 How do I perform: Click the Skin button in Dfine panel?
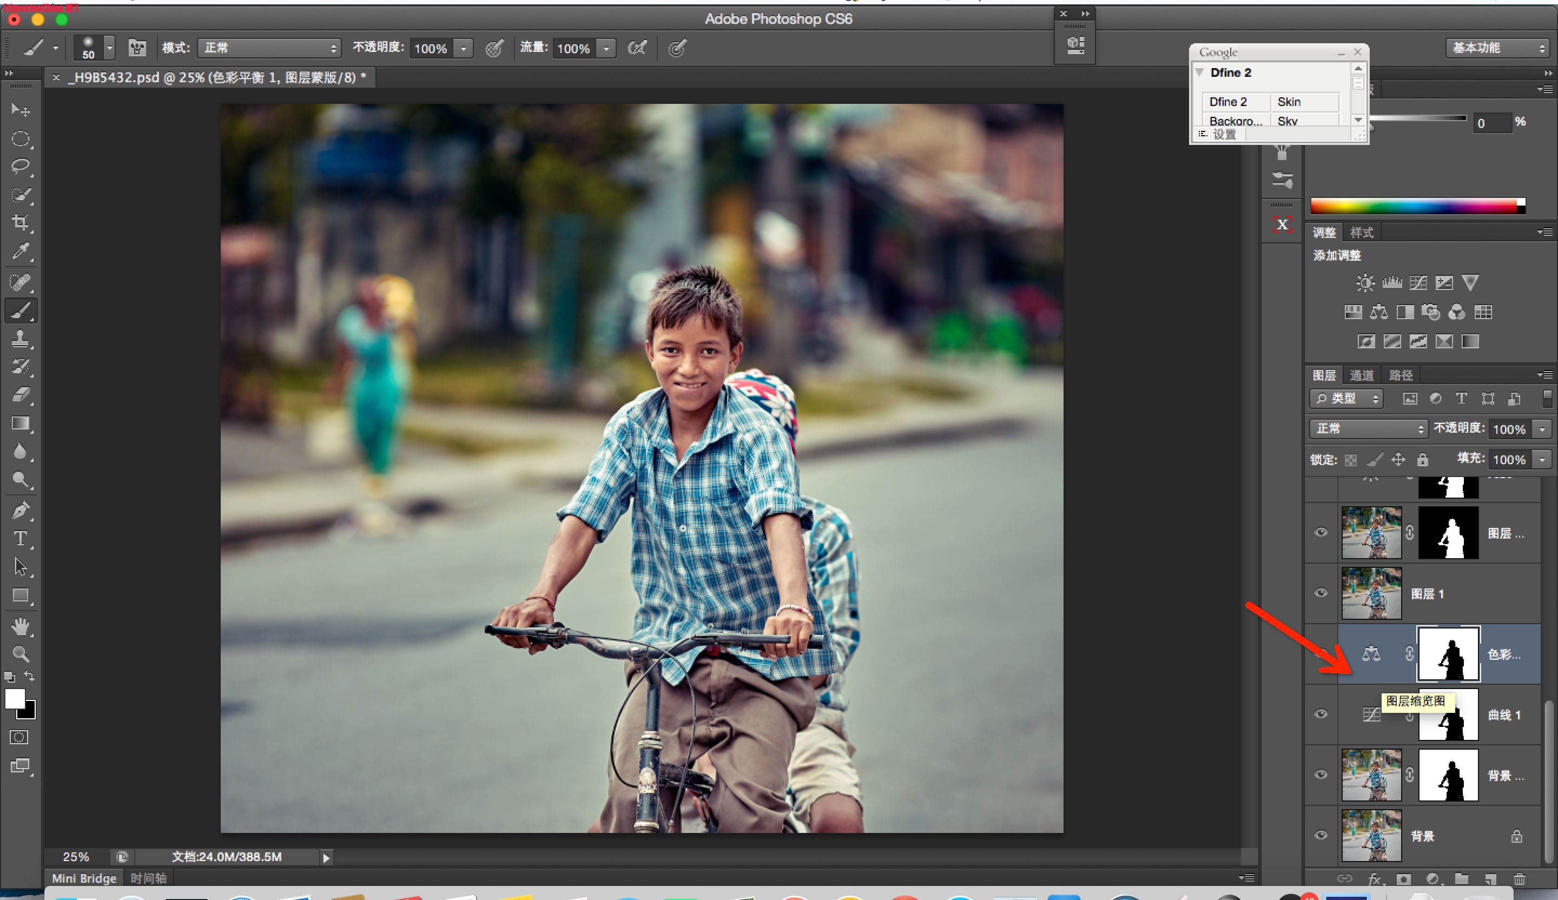coord(1304,102)
